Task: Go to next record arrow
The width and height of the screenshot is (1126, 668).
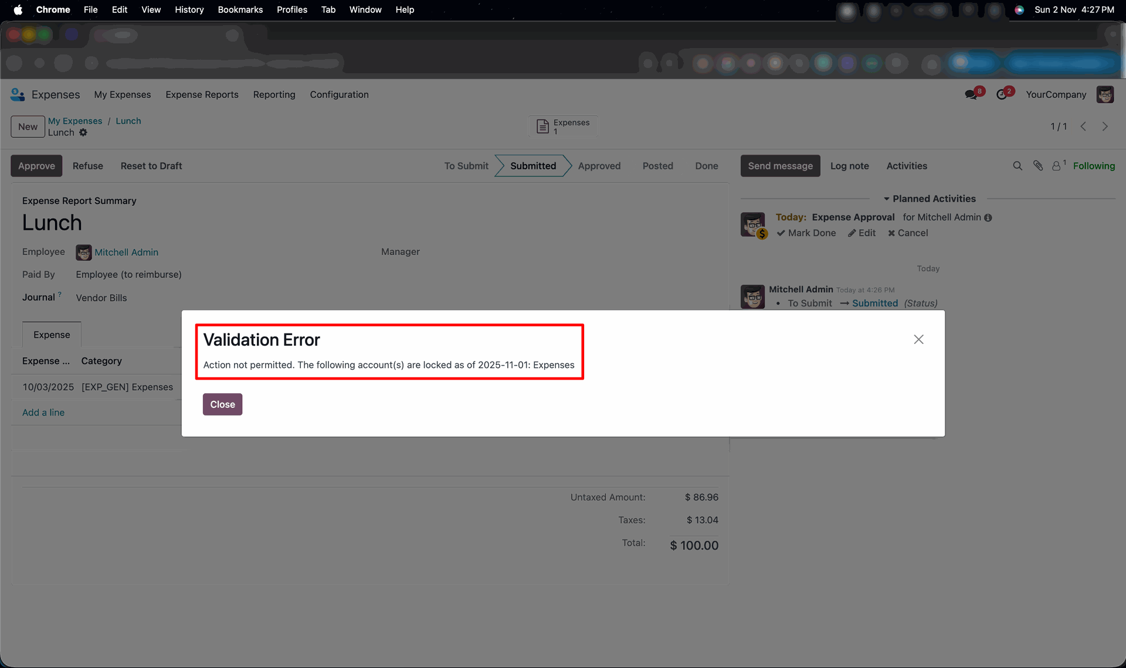Action: pos(1105,127)
